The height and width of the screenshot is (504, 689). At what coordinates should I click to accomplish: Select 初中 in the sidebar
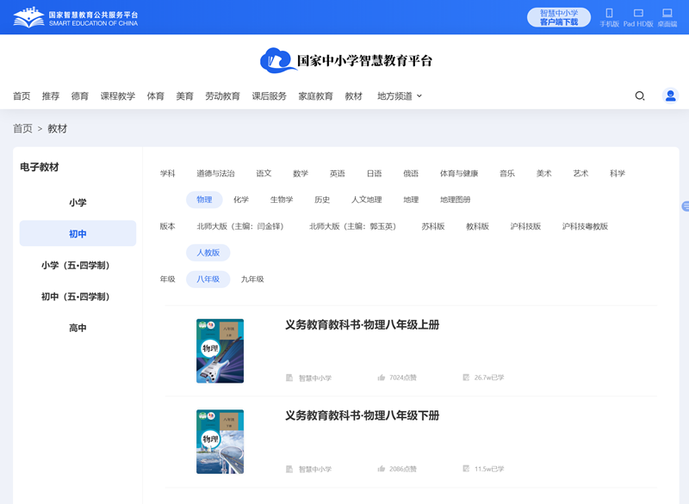[x=78, y=233]
